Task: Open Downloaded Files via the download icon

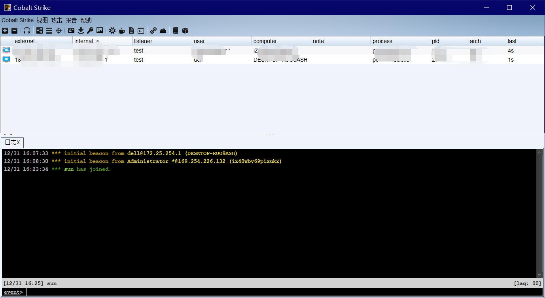Action: 81,30
